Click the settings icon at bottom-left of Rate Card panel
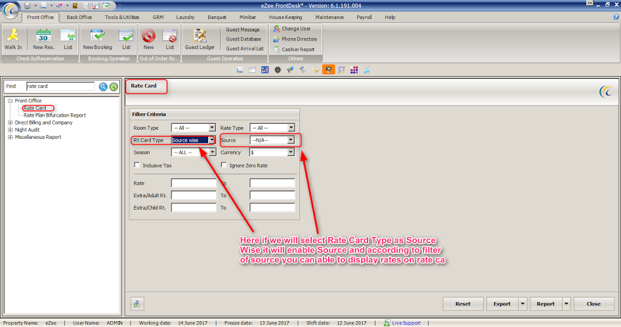Image resolution: width=621 pixels, height=327 pixels. (x=137, y=303)
